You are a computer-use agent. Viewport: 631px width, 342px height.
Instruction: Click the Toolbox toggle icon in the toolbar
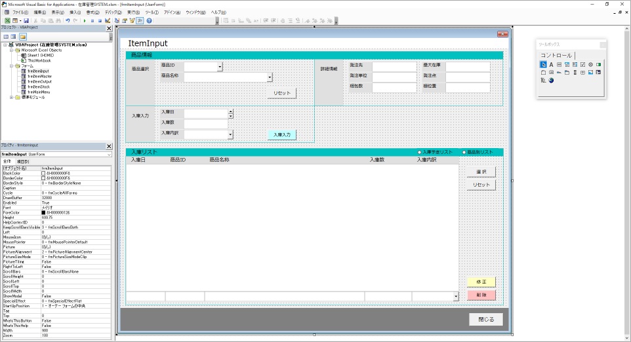coord(139,20)
